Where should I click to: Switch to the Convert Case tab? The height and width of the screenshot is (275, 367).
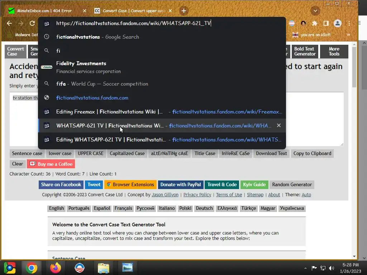point(132,11)
